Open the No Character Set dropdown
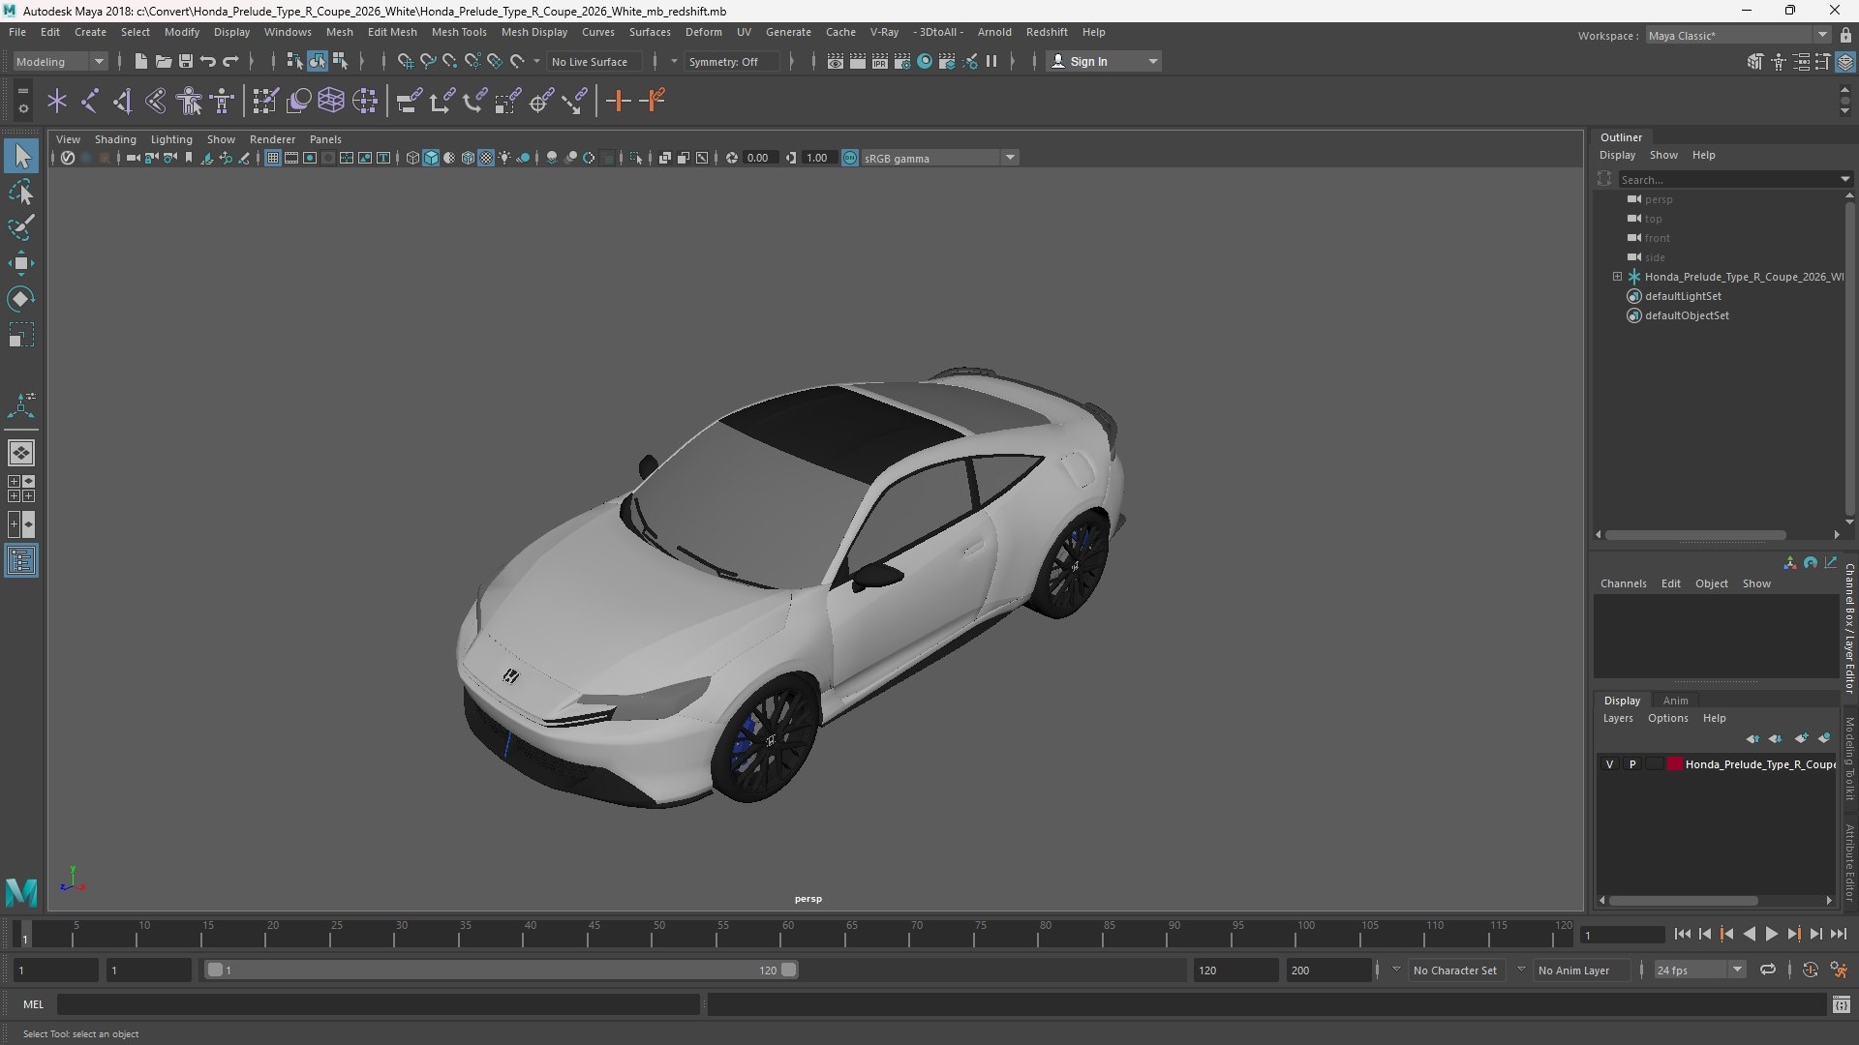Image resolution: width=1859 pixels, height=1045 pixels. pos(1455,970)
